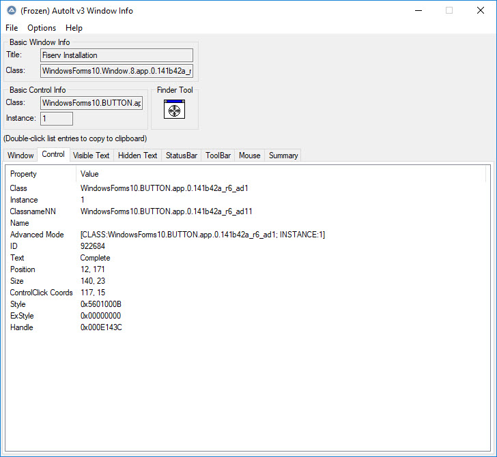Screen dimensions: 497x457
Task: Select the Handle row value 0x000E143C
Action: point(101,327)
